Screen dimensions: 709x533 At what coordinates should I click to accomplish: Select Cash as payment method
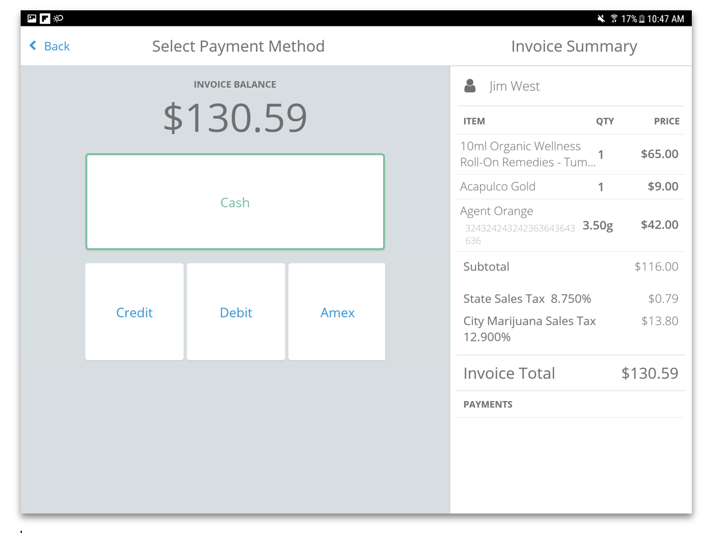[235, 202]
